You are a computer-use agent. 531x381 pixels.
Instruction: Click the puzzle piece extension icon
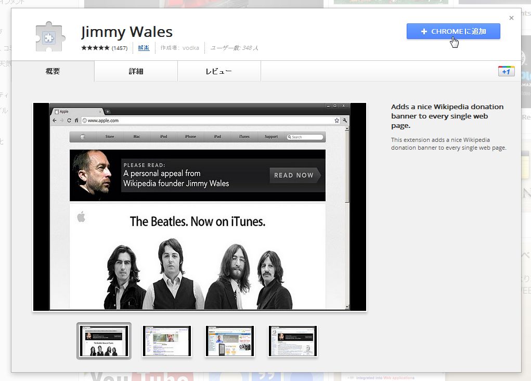pos(50,36)
